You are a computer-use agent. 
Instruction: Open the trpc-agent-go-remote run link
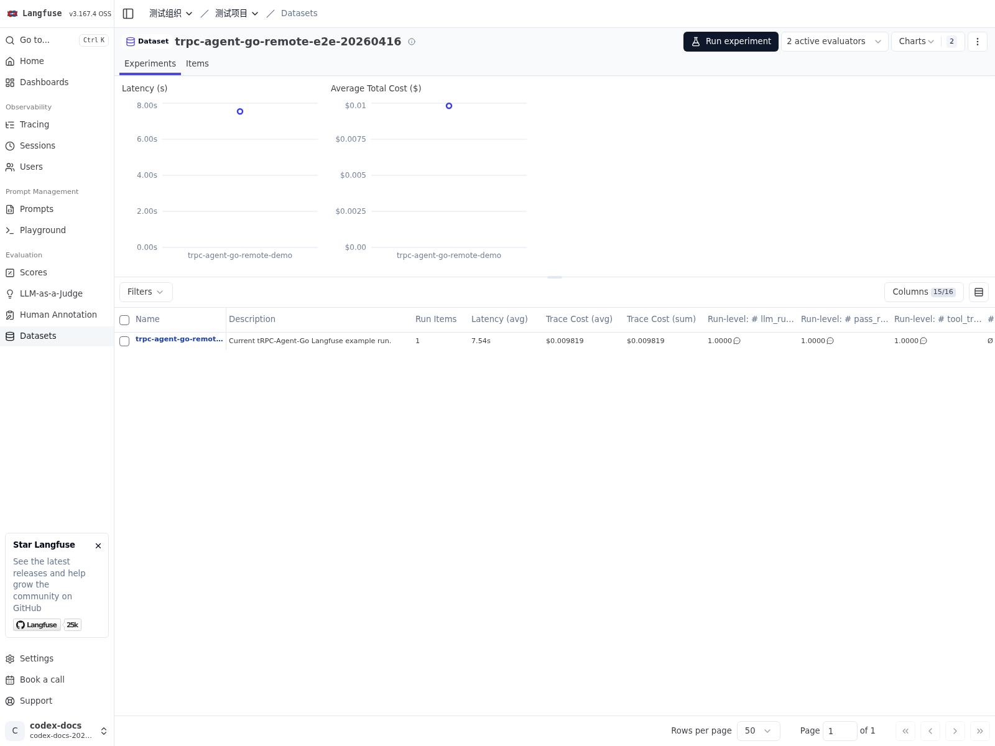(178, 339)
